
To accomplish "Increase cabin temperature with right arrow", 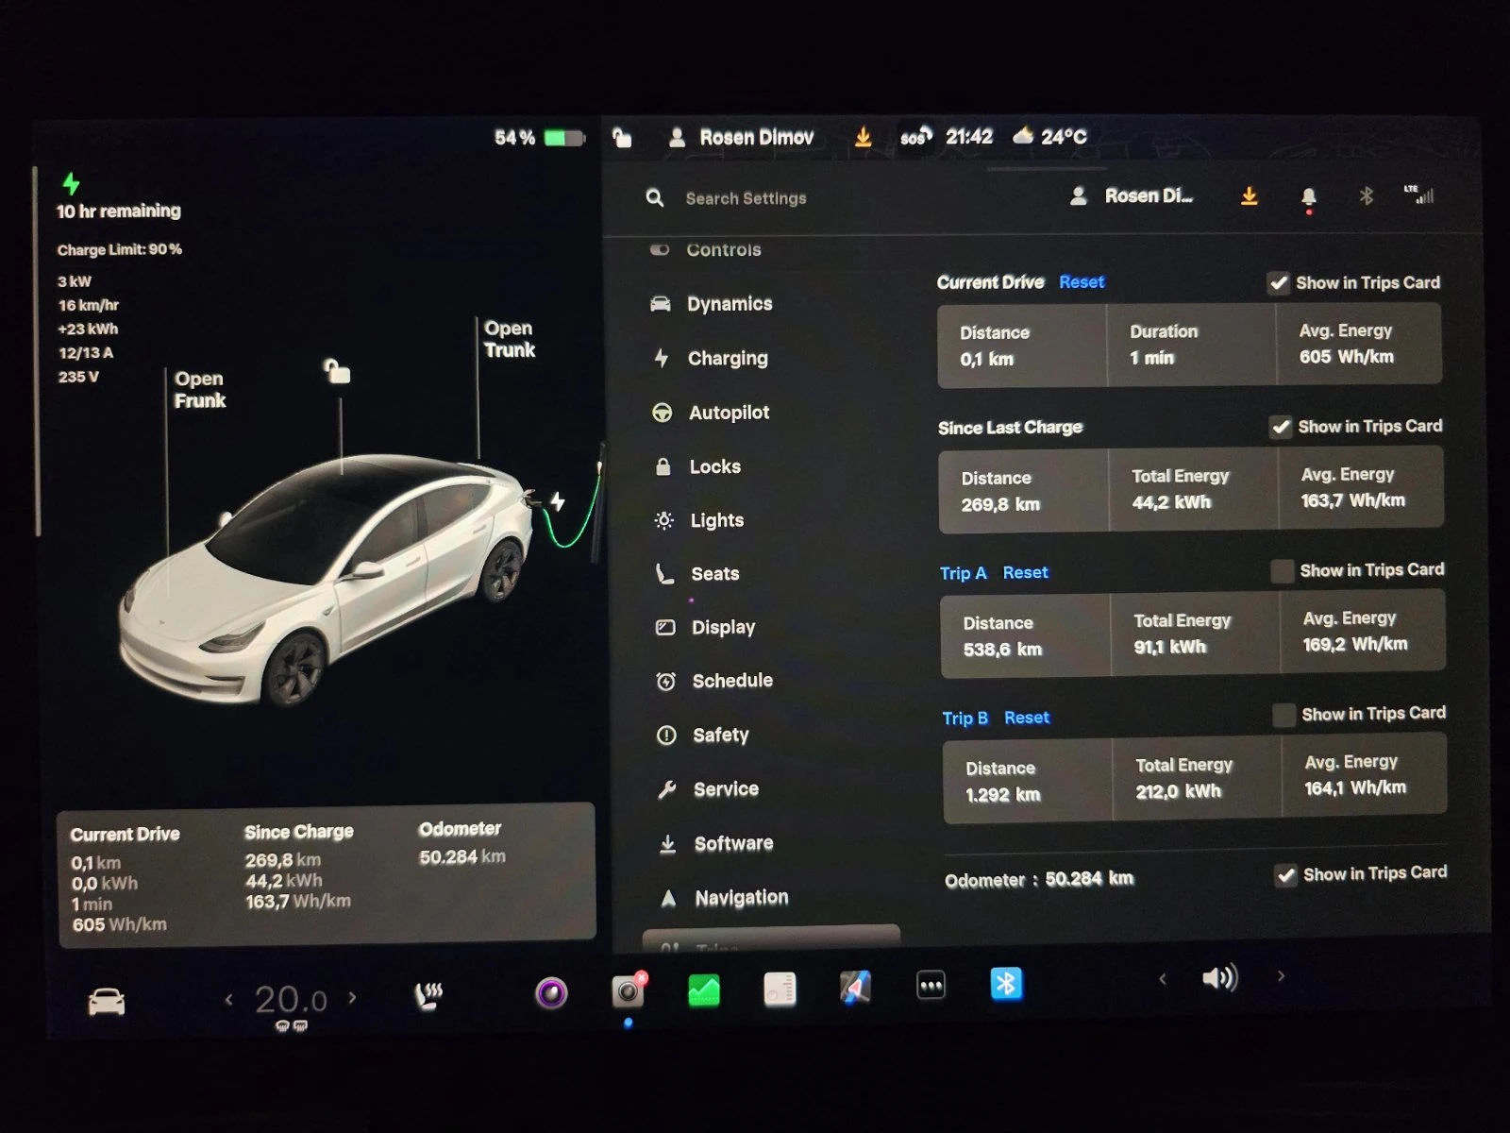I will pos(352,997).
